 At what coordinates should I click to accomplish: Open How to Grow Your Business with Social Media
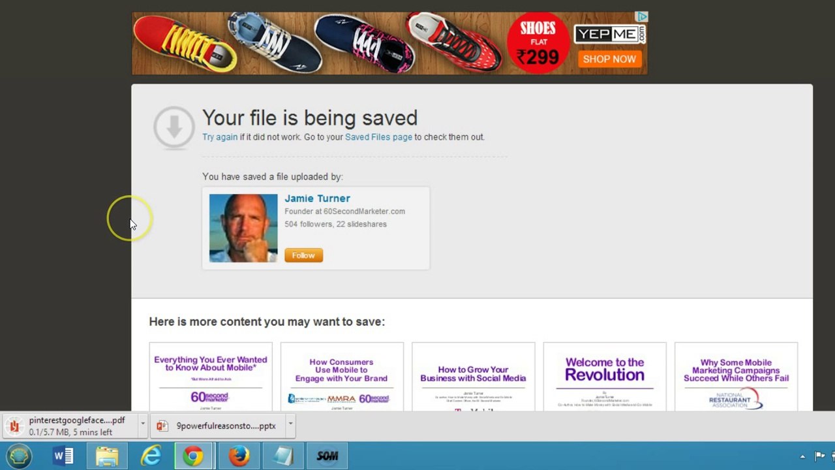(x=473, y=377)
